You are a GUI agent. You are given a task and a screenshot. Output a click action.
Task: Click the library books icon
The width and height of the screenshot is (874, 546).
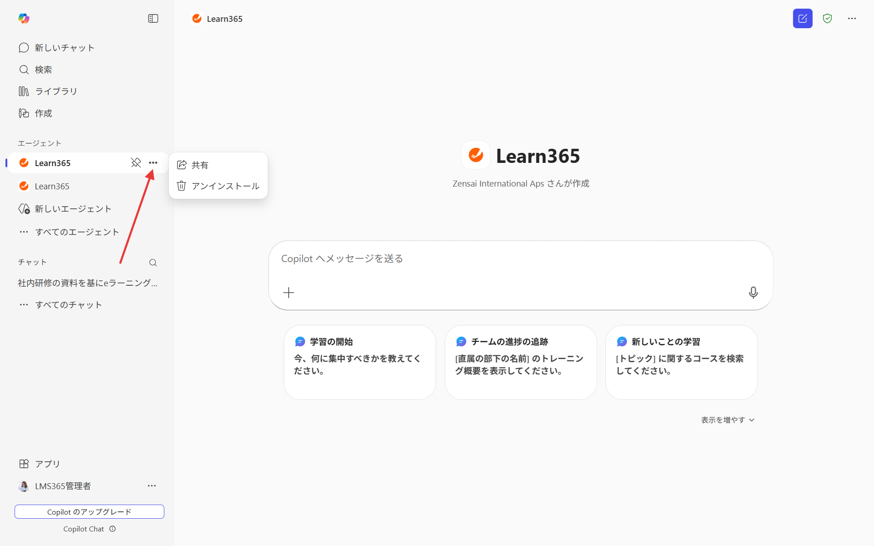(x=24, y=91)
